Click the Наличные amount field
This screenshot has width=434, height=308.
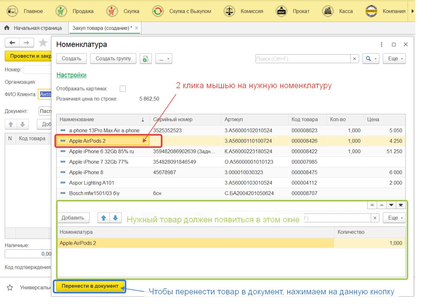coord(28,254)
